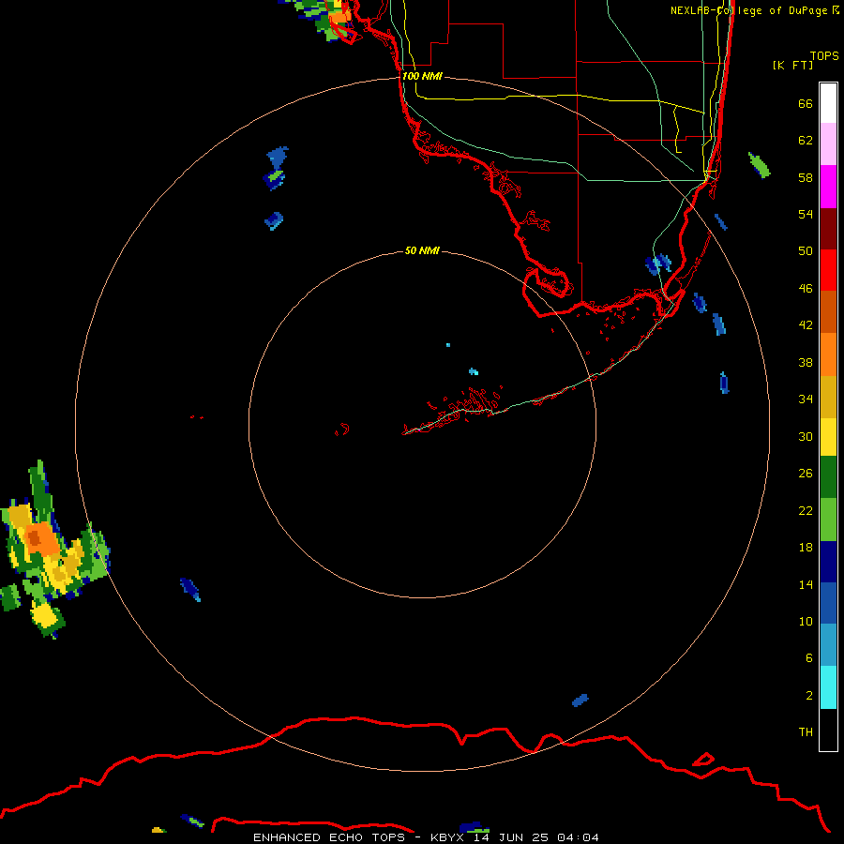Click the 18 legend value

(806, 548)
